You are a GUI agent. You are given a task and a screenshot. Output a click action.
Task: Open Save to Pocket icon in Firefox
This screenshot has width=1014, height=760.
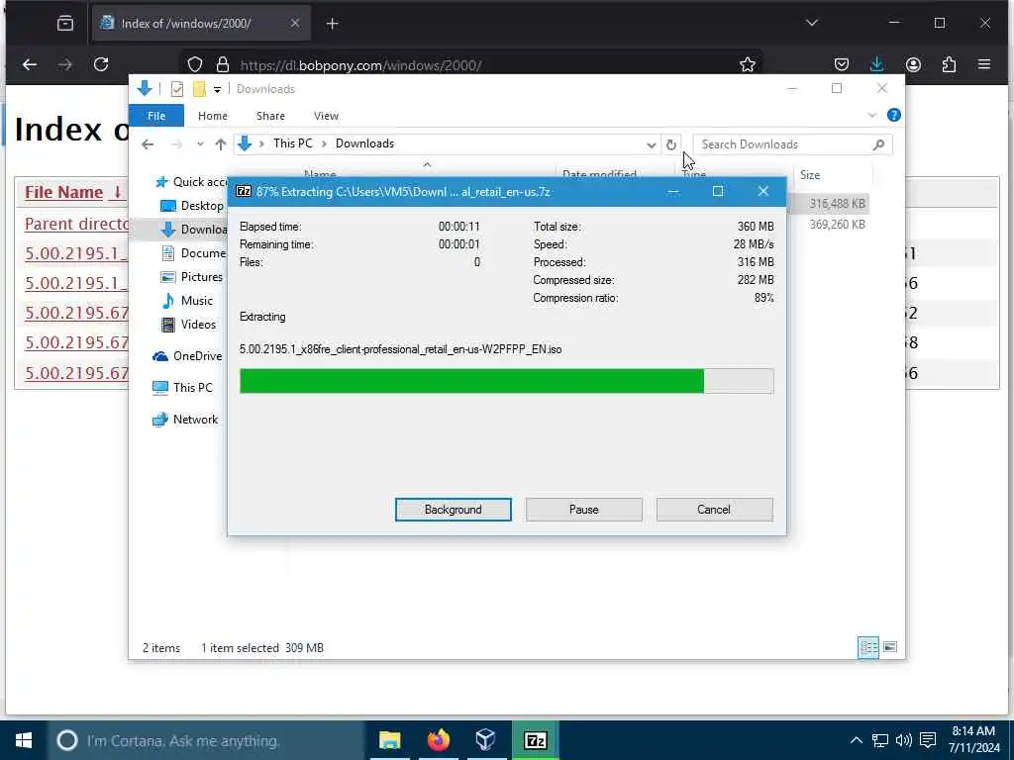click(x=842, y=64)
